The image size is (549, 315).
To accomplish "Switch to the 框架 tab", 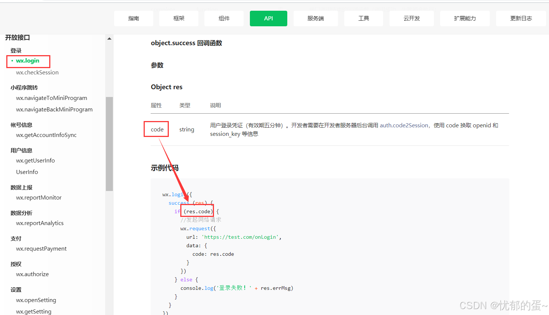I will coord(179,19).
